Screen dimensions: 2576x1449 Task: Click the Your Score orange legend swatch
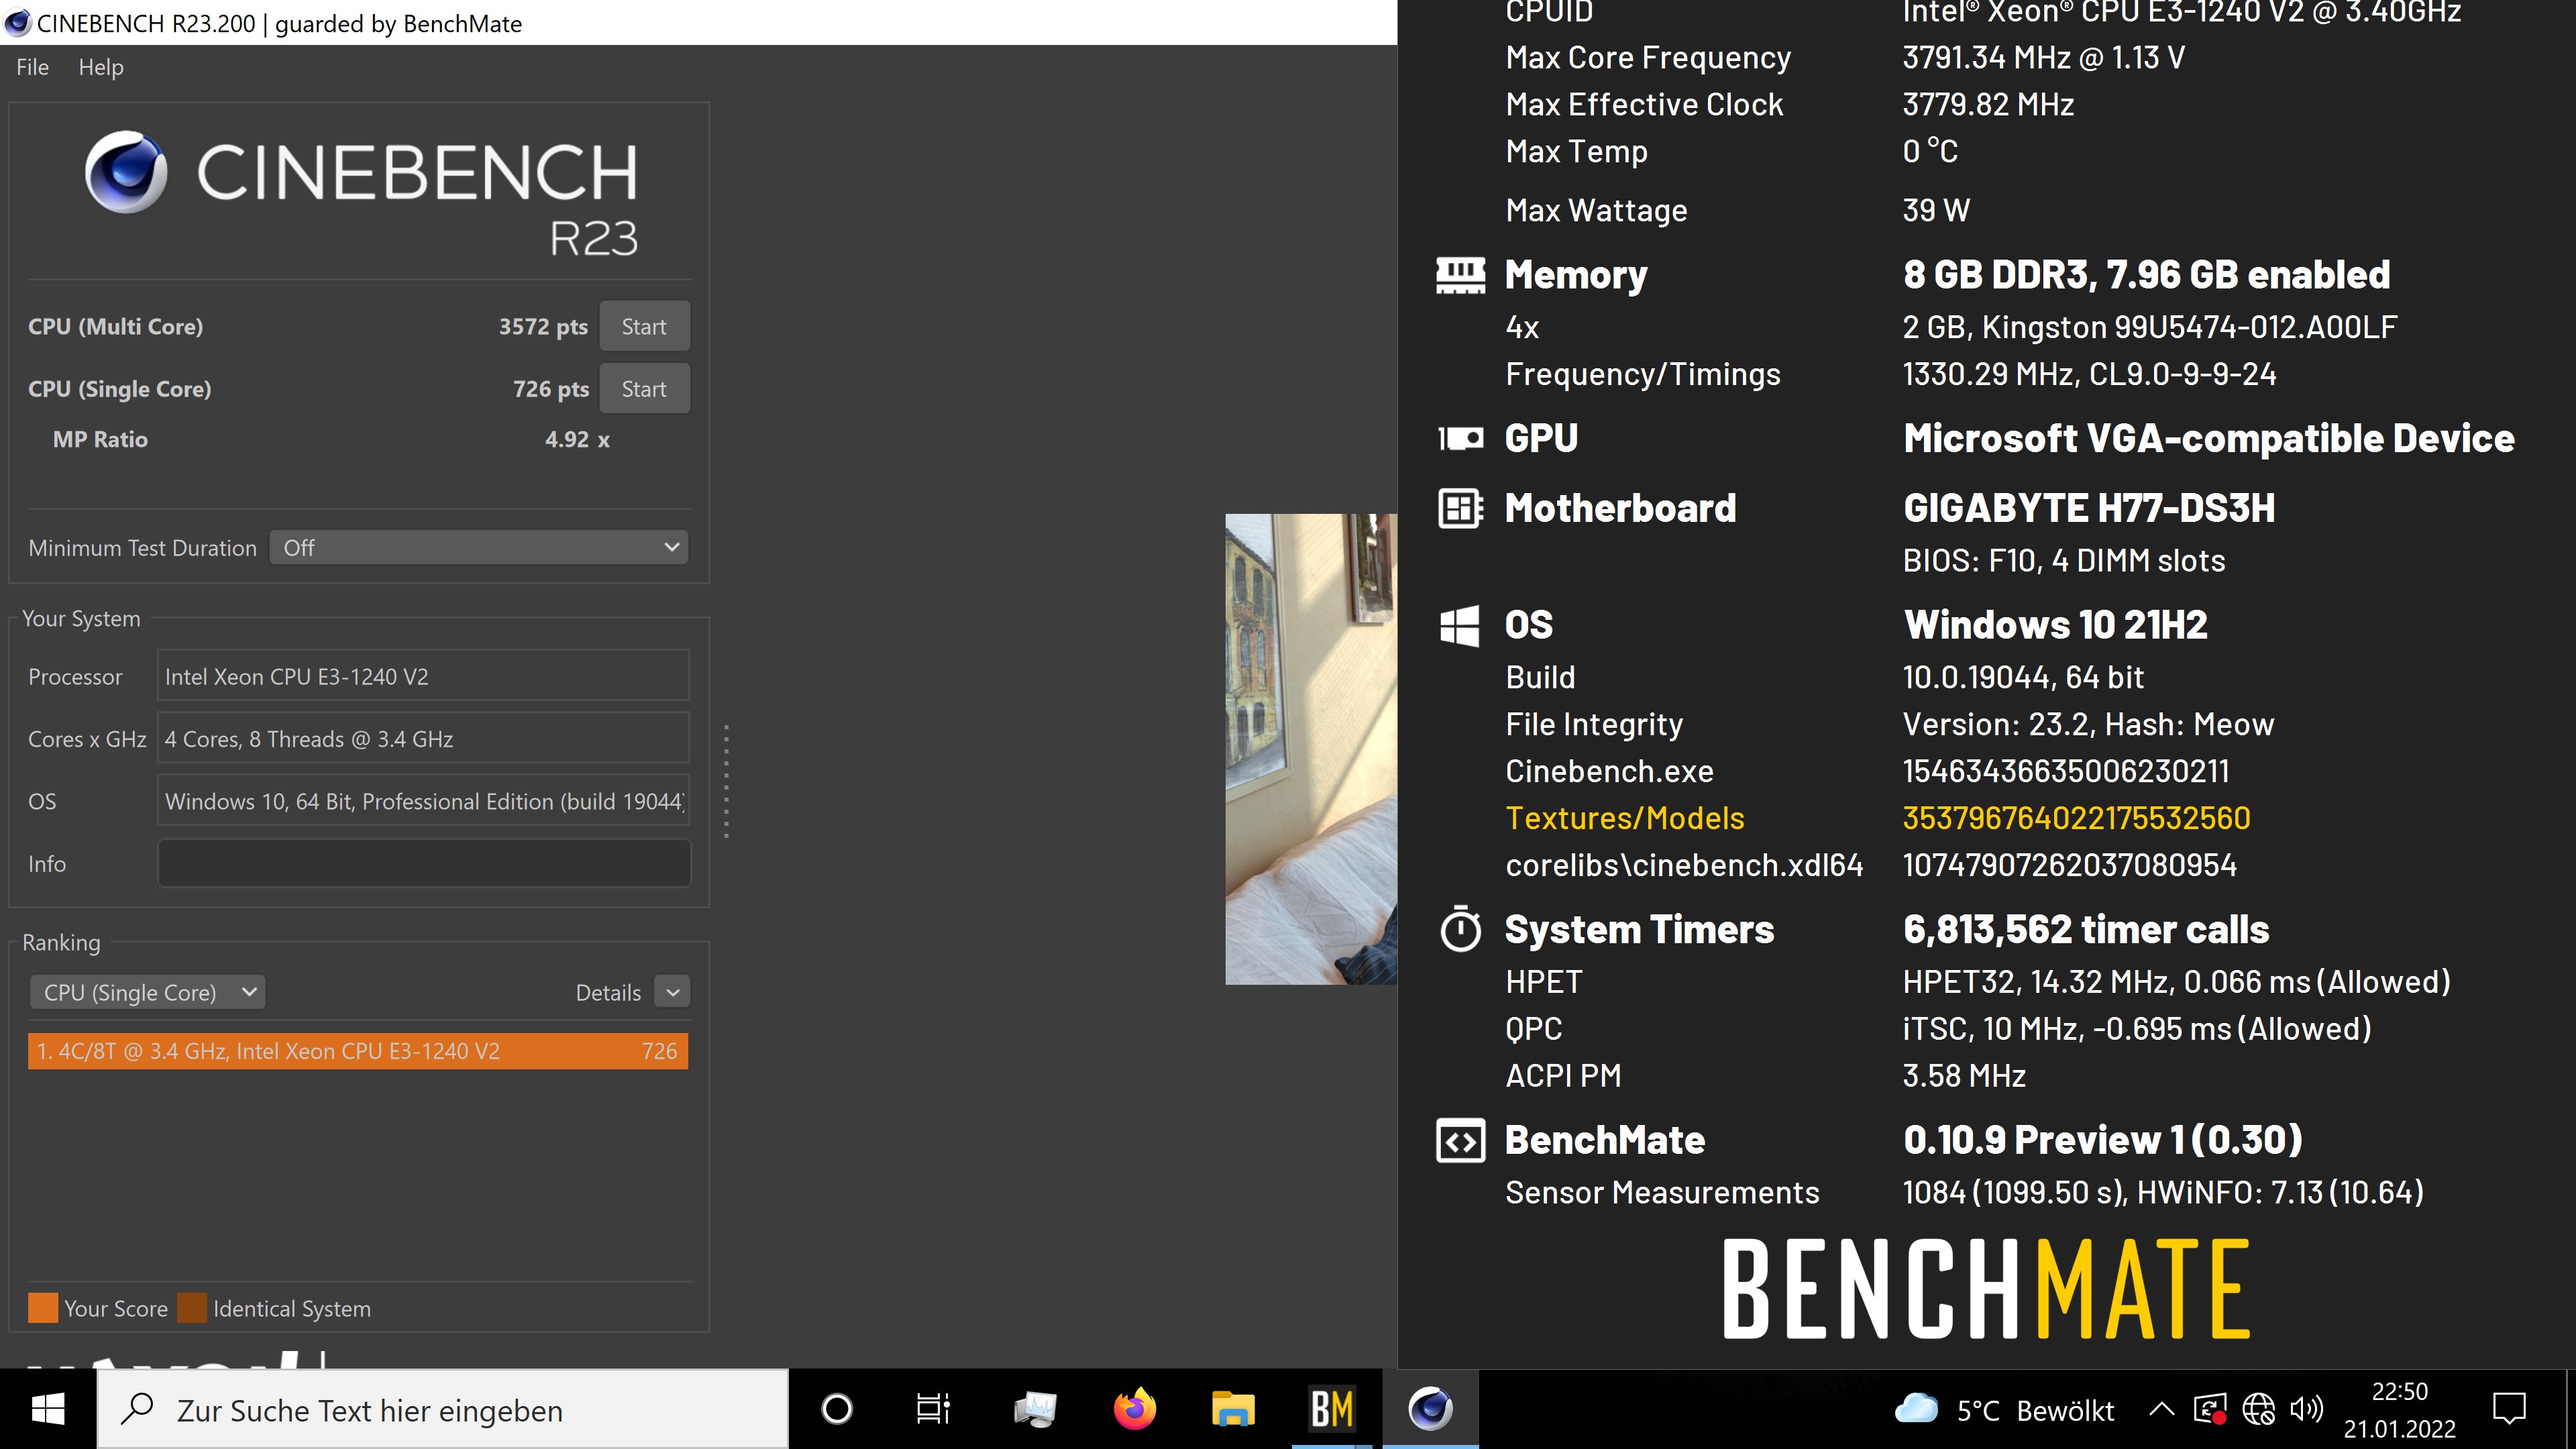(43, 1308)
